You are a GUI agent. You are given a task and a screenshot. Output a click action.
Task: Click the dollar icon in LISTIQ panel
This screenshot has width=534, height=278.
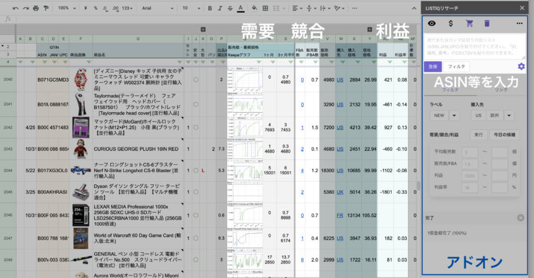tap(450, 23)
